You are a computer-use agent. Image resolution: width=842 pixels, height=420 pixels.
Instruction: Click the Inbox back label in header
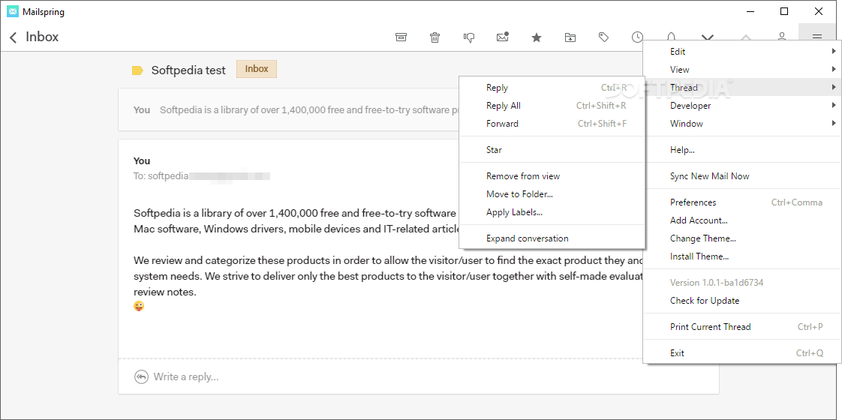42,37
